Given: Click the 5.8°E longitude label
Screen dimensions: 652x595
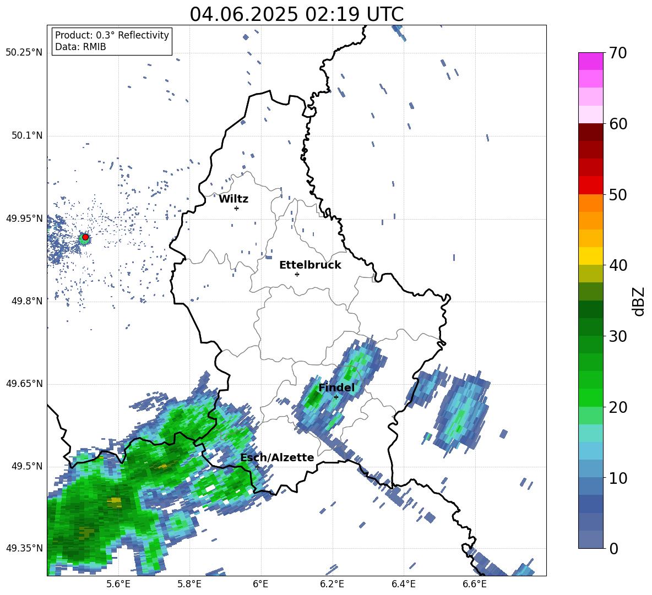Looking at the screenshot, I should [189, 584].
